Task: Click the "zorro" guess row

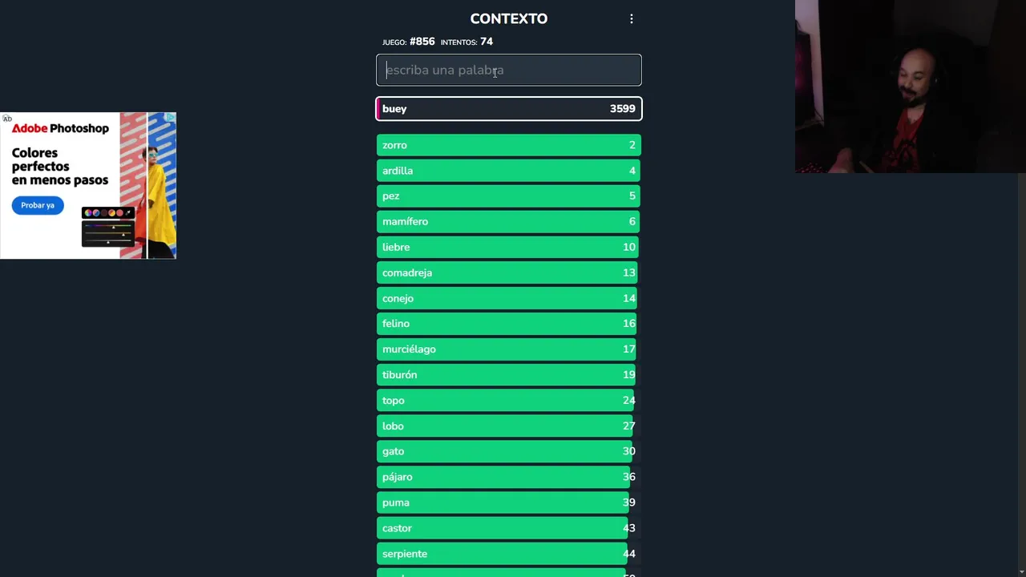Action: 509,145
